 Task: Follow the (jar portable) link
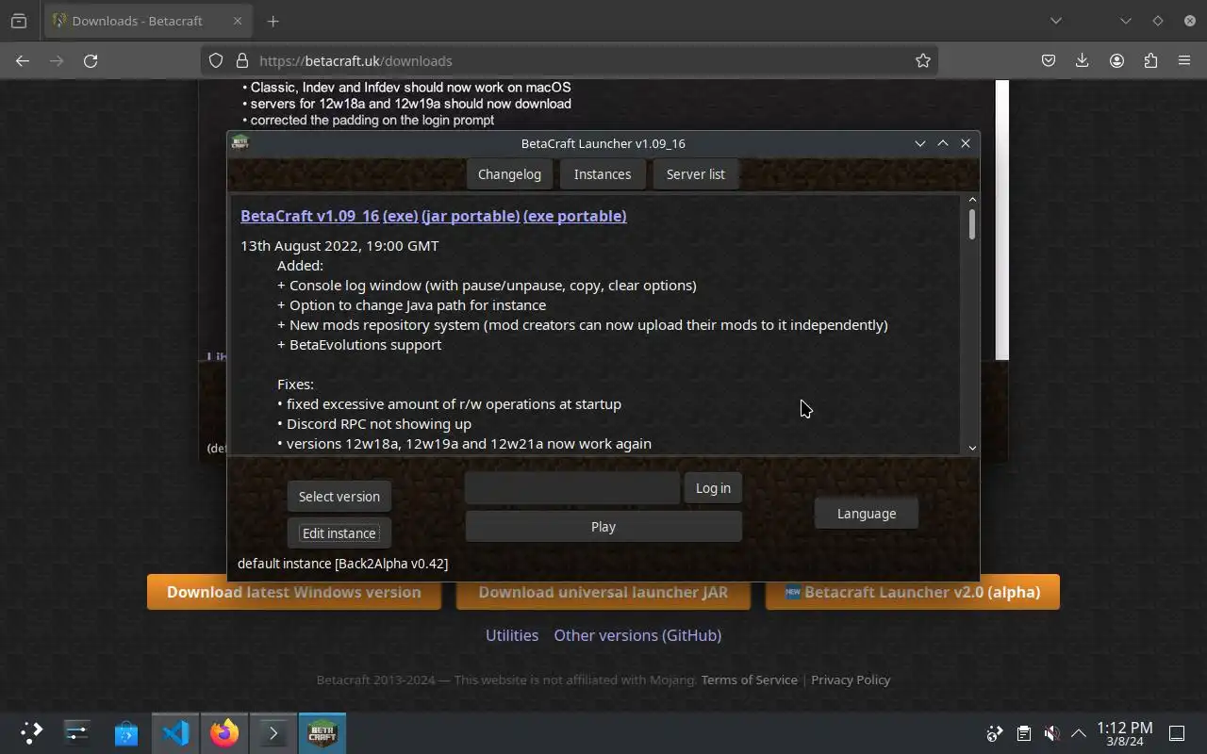pos(471,216)
